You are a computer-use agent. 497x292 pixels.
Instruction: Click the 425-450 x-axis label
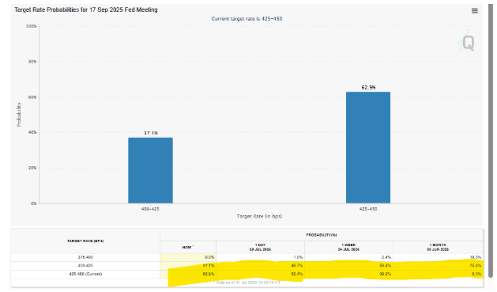(x=368, y=209)
